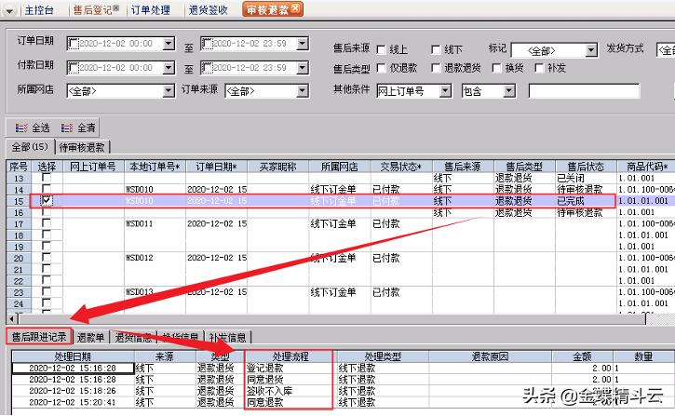Switch to the 订单处理 tab

point(152,9)
